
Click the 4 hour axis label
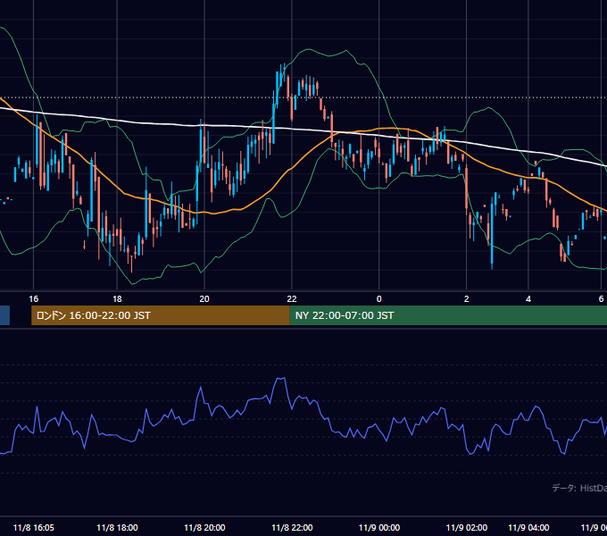pos(528,299)
